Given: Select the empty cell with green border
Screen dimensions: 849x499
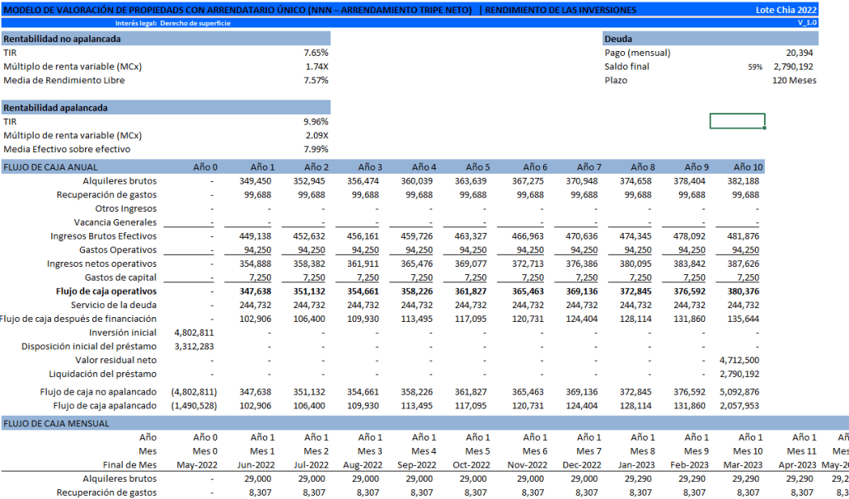Looking at the screenshot, I should point(737,121).
